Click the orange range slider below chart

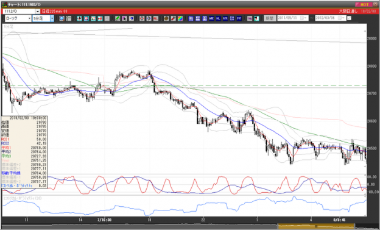316,226
